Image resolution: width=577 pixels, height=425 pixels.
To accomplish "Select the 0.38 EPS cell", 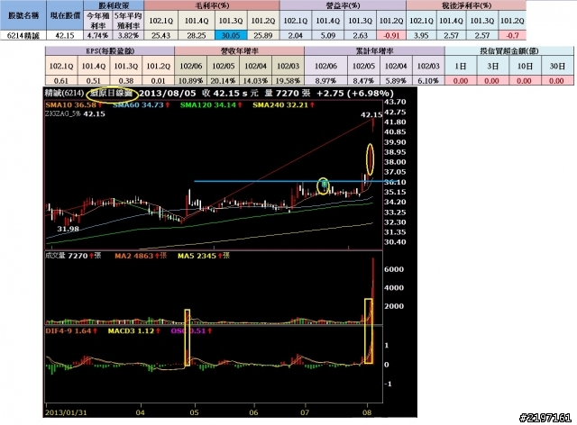I will tap(126, 80).
